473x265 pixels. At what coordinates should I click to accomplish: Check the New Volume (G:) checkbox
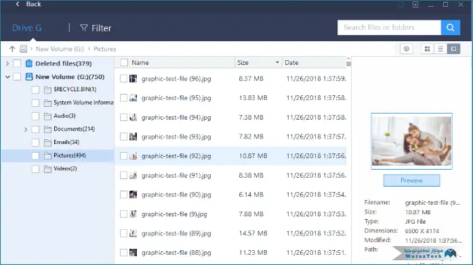point(17,76)
